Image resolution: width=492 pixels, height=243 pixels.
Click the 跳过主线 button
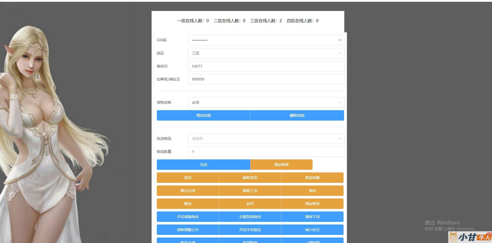pyautogui.click(x=188, y=191)
